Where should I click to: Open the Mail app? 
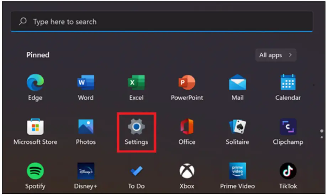(x=237, y=82)
